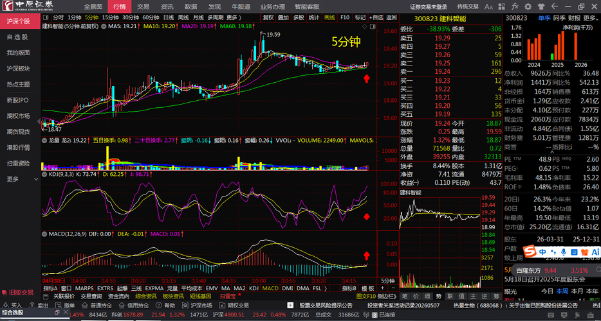This screenshot has width=601, height=321.
Task: Toggle 叠加 overlay on the chart
Action: point(283,17)
